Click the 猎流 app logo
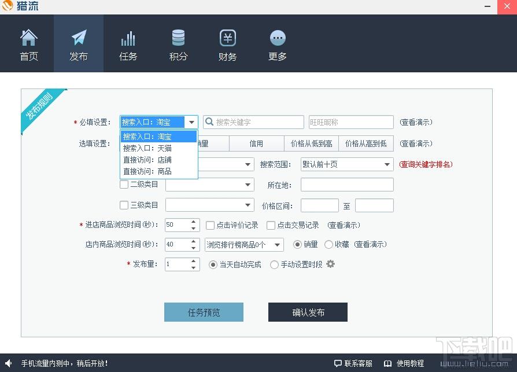The image size is (517, 372). [x=8, y=6]
